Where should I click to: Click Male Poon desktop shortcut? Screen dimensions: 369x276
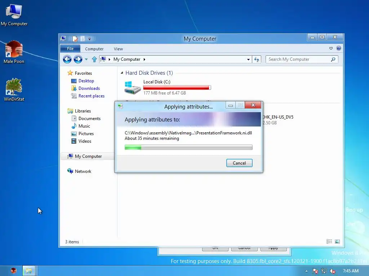14,52
